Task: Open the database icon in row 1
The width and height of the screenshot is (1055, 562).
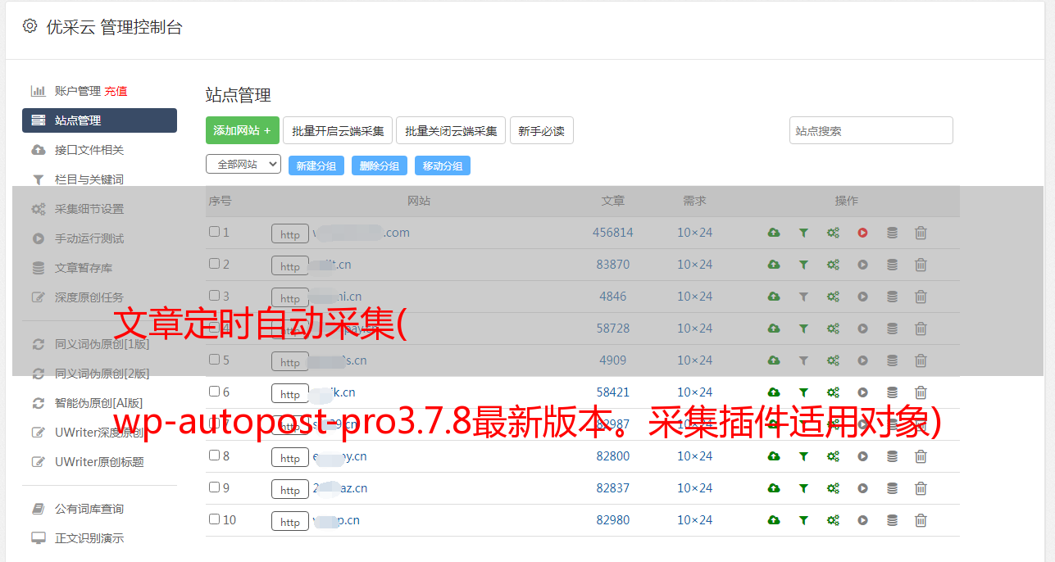Action: coord(892,233)
